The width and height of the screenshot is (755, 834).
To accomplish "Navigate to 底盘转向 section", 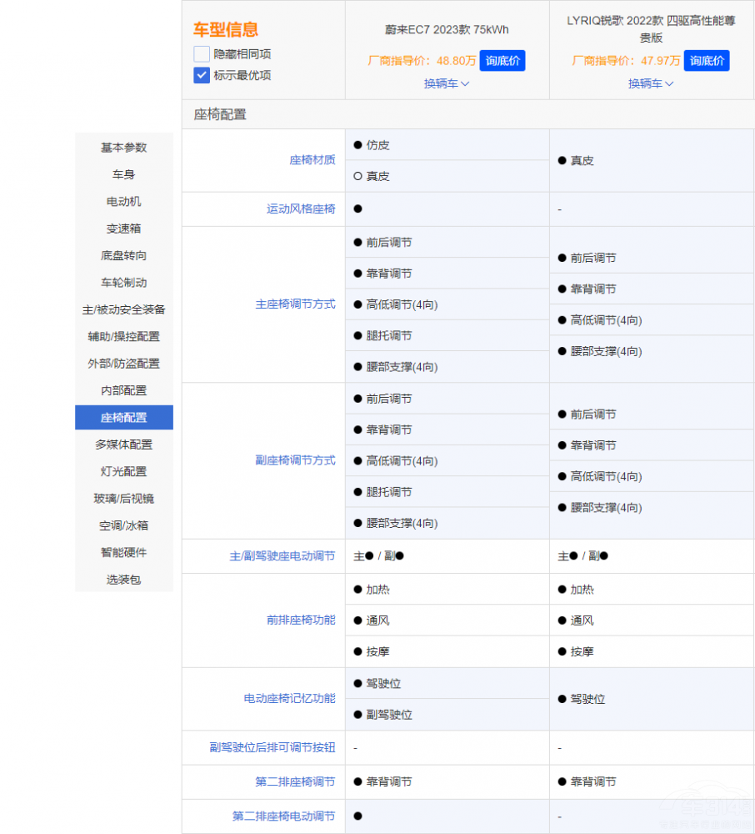I will (x=124, y=256).
